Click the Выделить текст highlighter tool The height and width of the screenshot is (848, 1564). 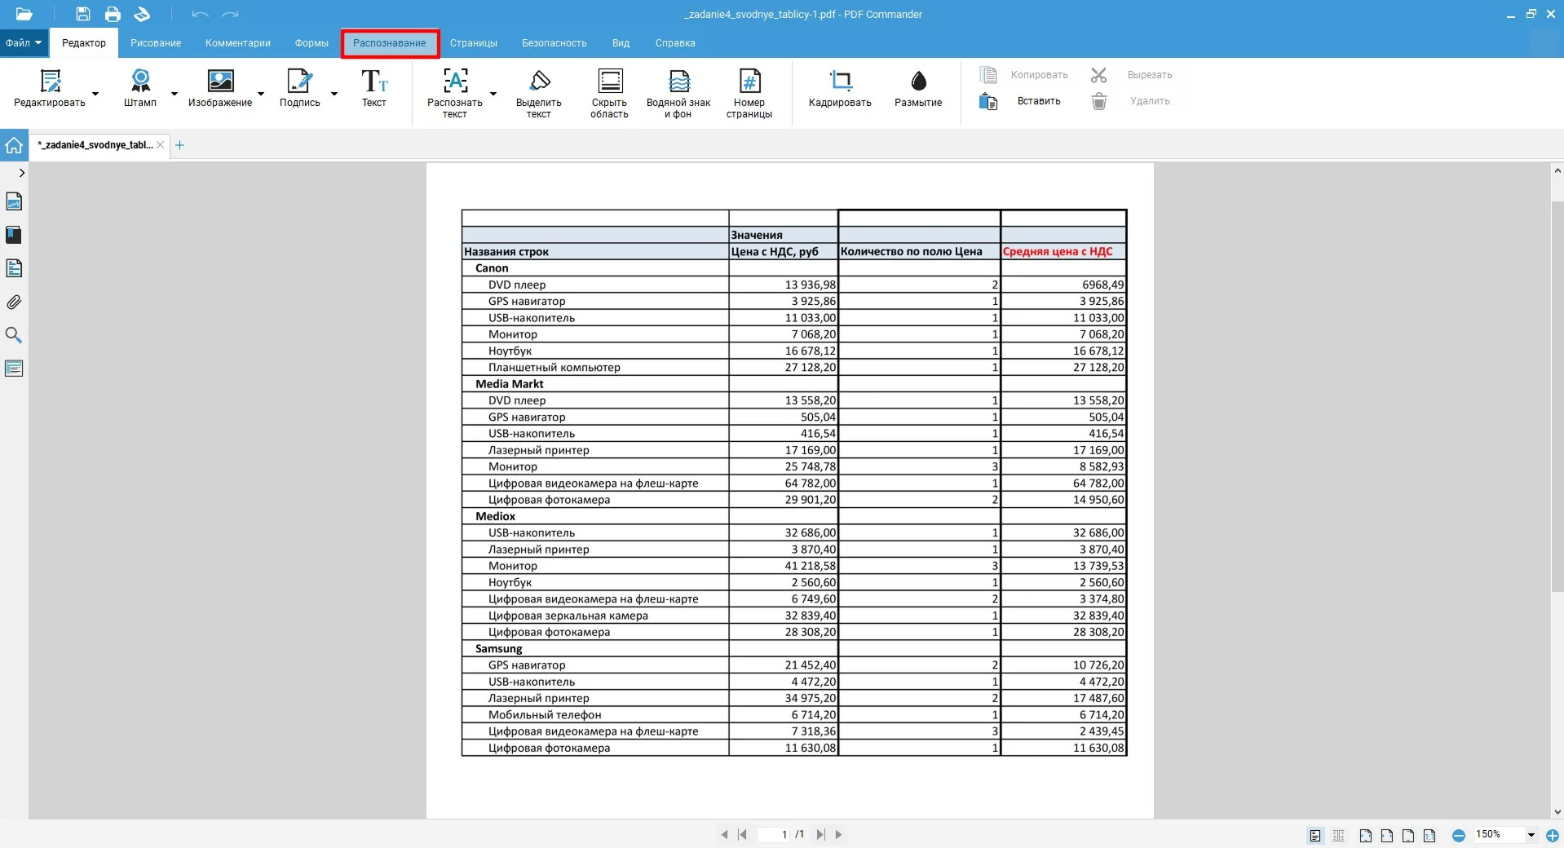539,82
